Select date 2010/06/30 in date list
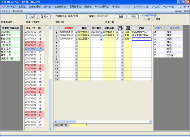Viewport: 190px width, 137px height. click(34, 125)
